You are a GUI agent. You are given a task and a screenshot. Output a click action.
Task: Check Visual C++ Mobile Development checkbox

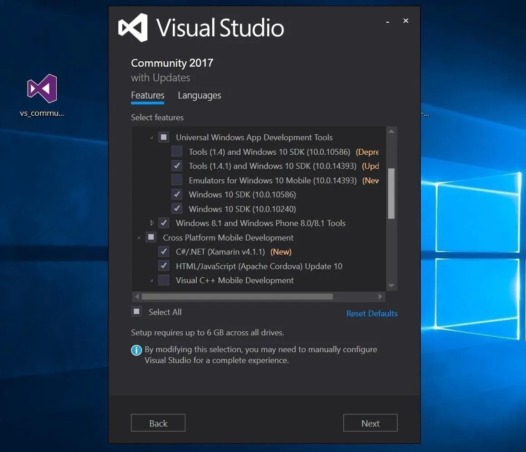pyautogui.click(x=164, y=280)
